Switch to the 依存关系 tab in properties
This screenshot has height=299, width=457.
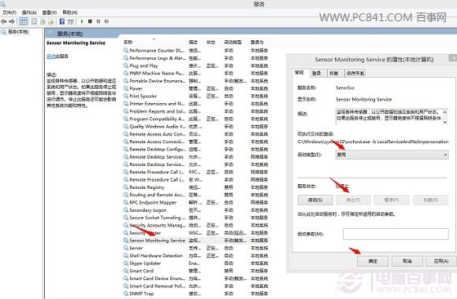point(355,73)
